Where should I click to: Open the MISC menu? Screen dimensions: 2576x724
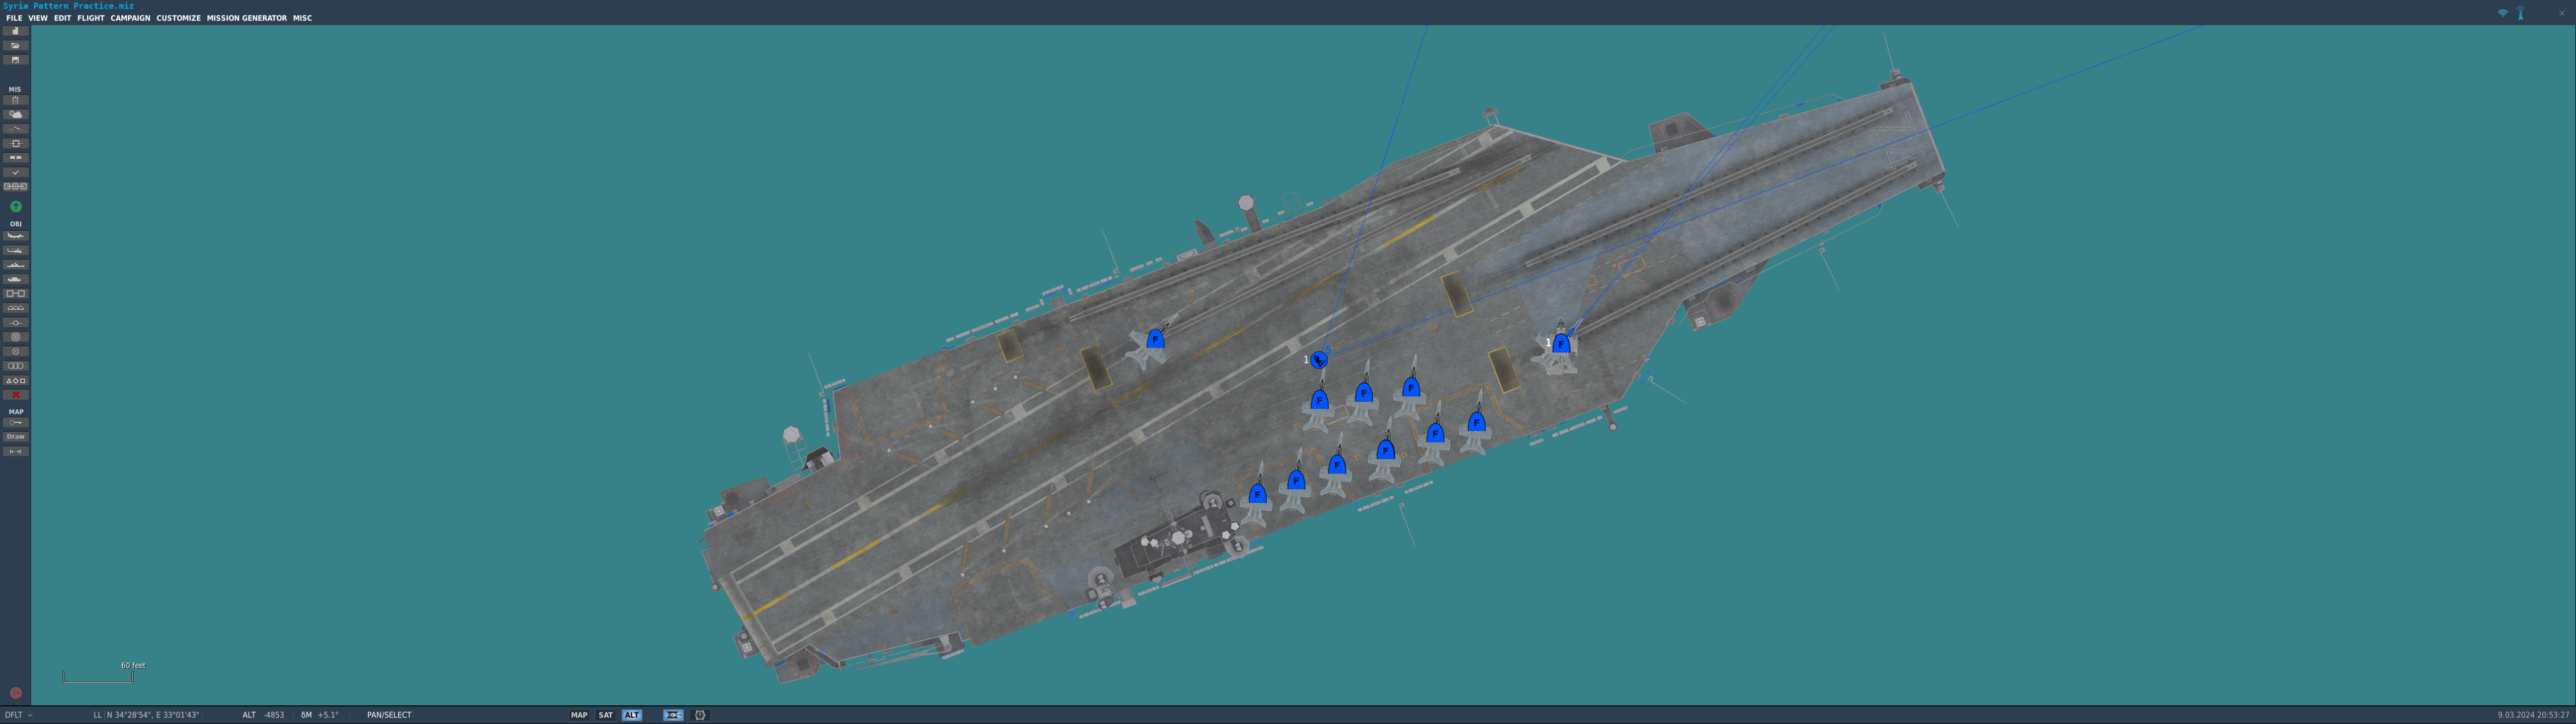click(x=302, y=18)
